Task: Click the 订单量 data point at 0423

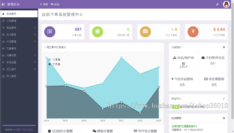Action: coord(159,67)
